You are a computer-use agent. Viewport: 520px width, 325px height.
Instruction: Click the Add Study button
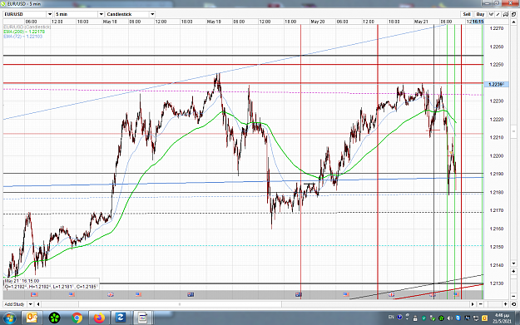(15, 304)
